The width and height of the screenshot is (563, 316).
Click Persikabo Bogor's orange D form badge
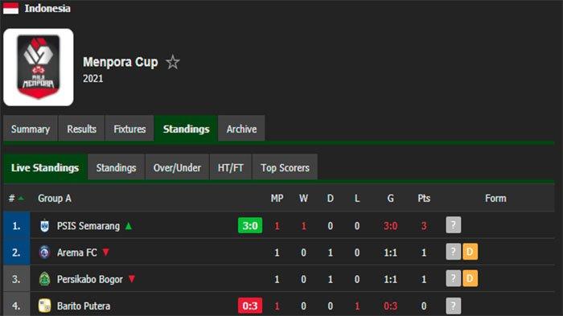point(470,278)
